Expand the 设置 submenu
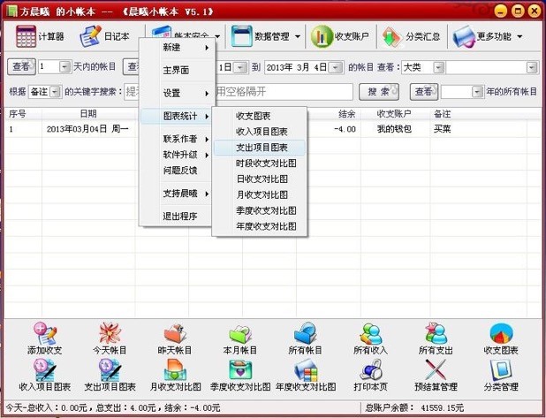The width and height of the screenshot is (546, 418). (178, 93)
